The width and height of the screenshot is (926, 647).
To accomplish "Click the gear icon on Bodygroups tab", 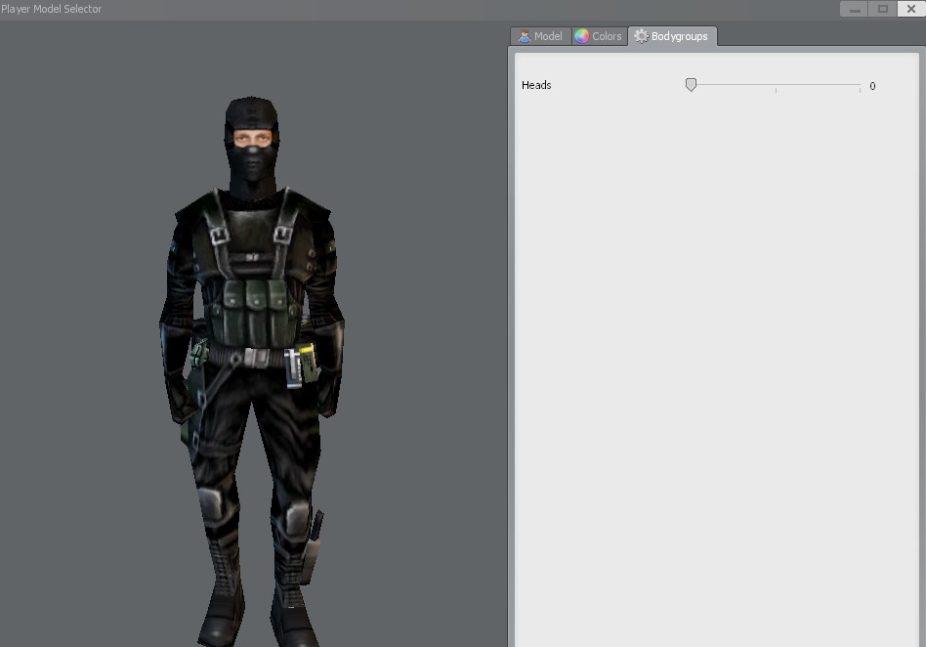I will (641, 36).
